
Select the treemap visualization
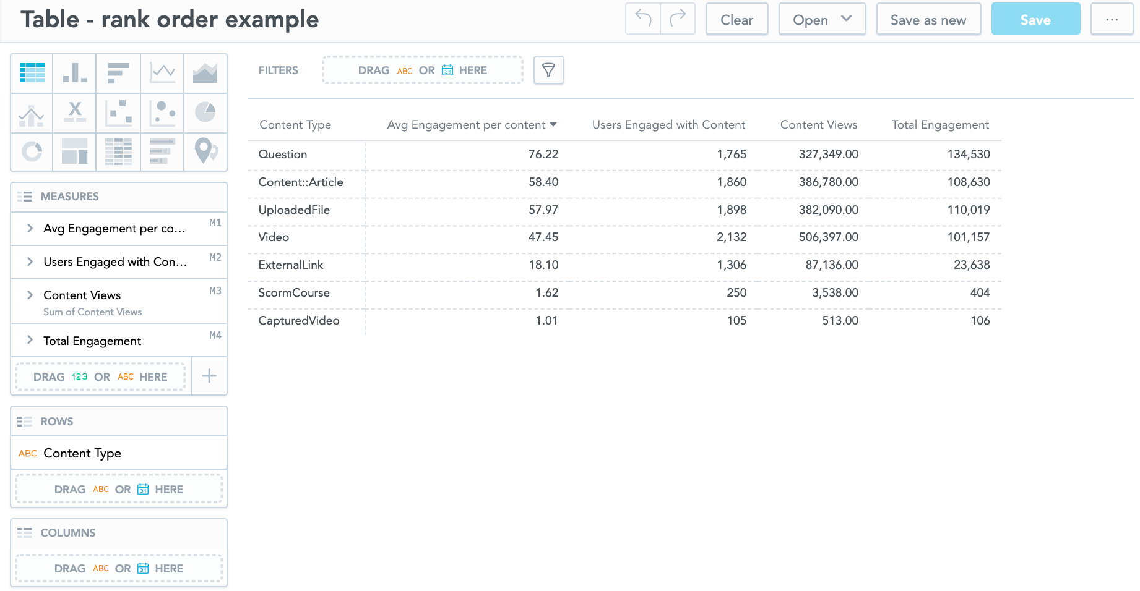tap(75, 151)
